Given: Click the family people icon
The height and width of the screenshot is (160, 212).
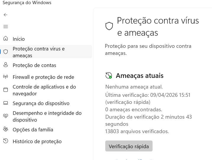Looking at the screenshot, I should pyautogui.click(x=6, y=129).
